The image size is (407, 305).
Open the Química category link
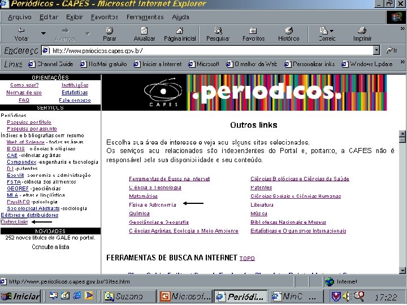pos(139,213)
